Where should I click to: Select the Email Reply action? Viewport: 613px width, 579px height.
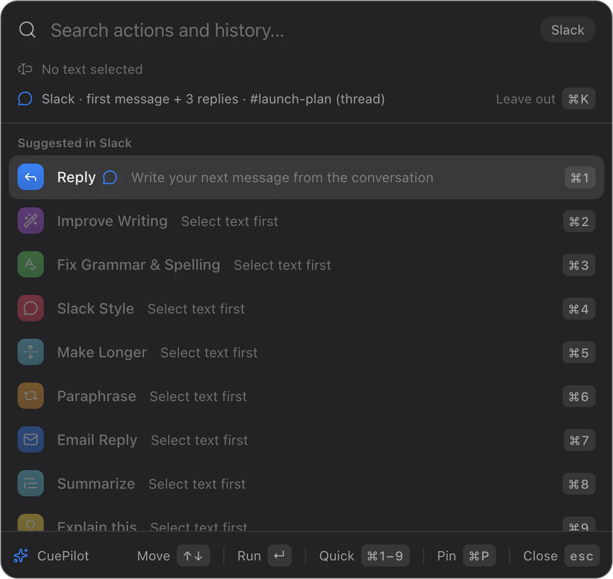tap(306, 440)
